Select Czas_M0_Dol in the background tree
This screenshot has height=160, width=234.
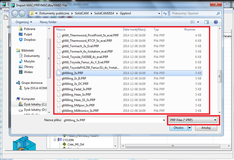pyautogui.click(x=76, y=144)
